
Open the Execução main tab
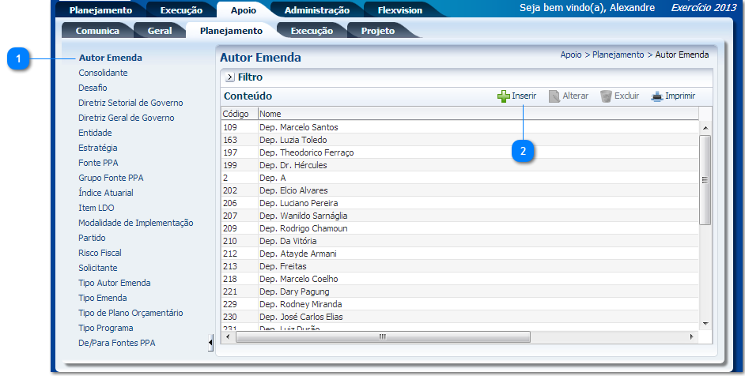pyautogui.click(x=181, y=10)
